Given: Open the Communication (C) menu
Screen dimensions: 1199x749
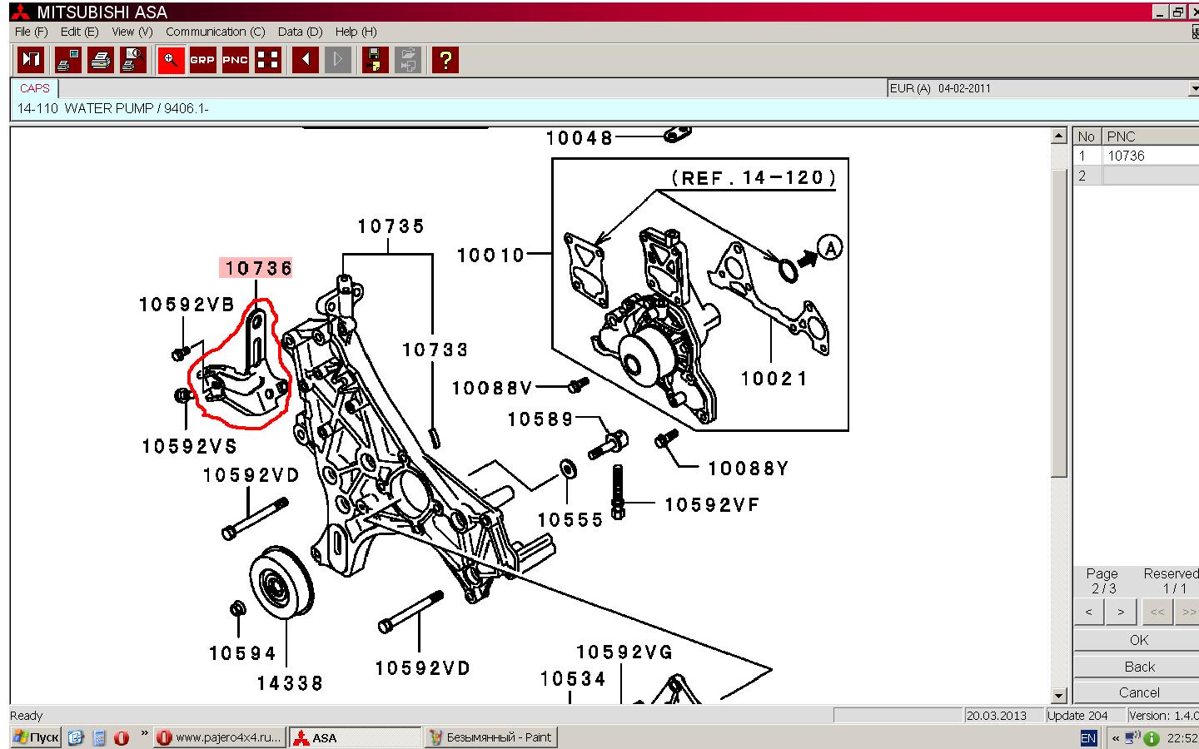Looking at the screenshot, I should coord(215,32).
